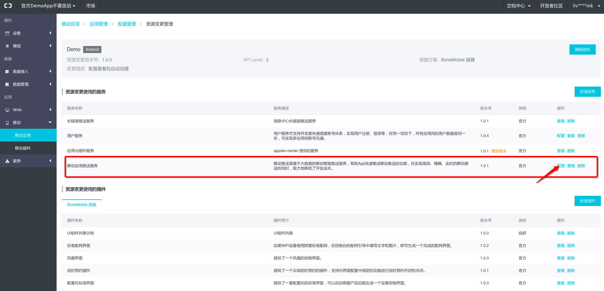Screen dimensions: 604x291
Task: Select 移动插件 in the sidebar
Action: pos(28,148)
